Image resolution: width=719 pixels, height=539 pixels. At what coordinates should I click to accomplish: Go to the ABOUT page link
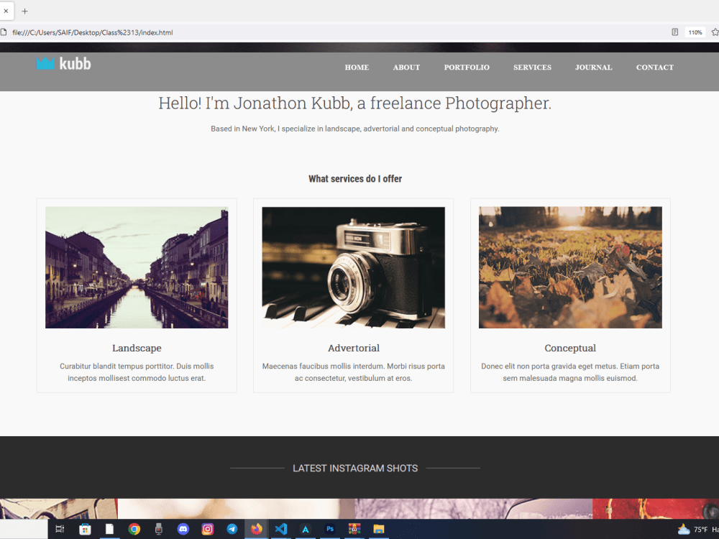coord(406,68)
